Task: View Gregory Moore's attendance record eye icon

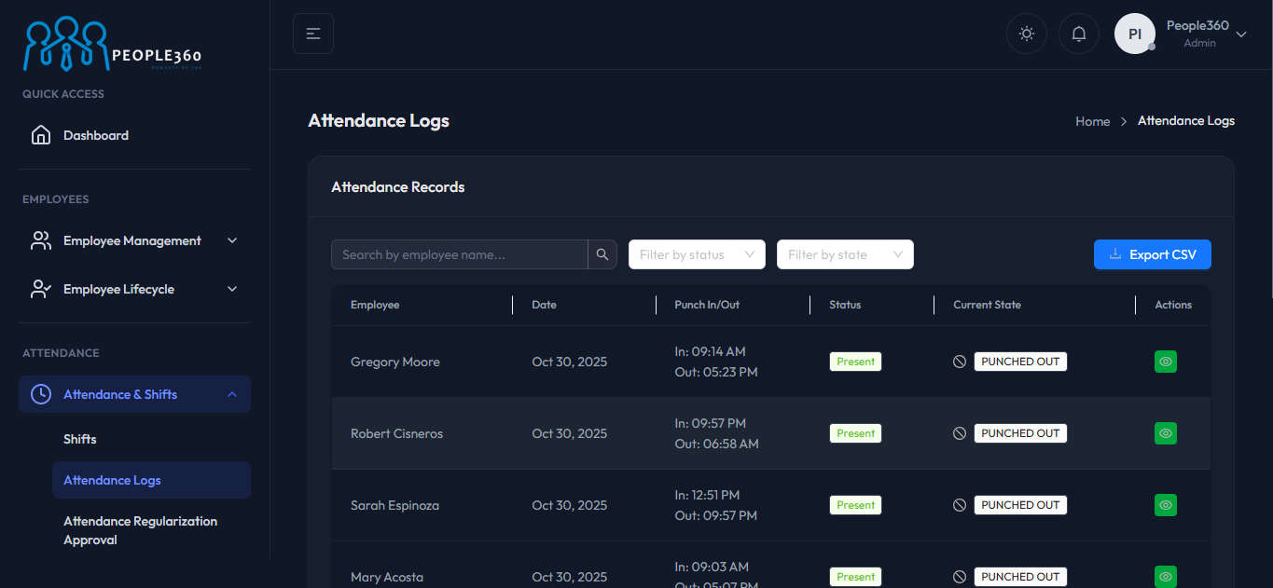Action: 1165,362
